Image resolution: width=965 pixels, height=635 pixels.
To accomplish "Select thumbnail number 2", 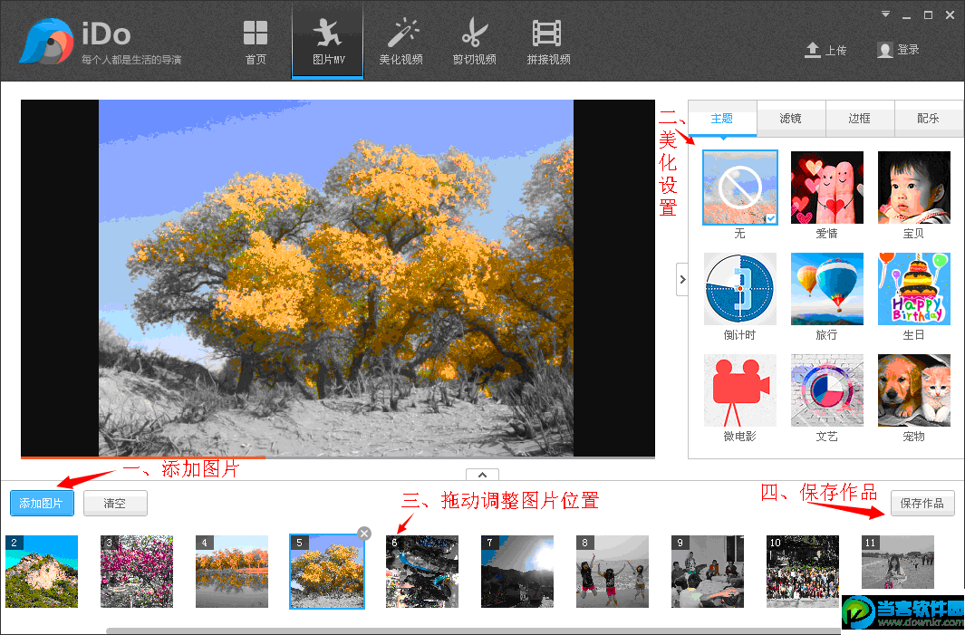I will (x=42, y=572).
